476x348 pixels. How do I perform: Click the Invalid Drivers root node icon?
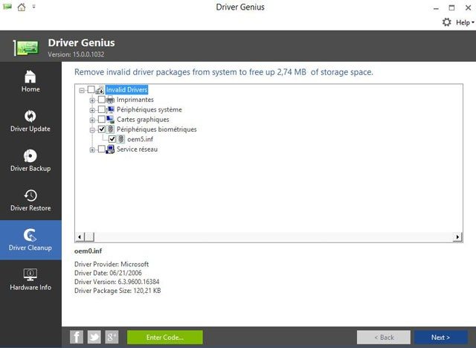(x=100, y=90)
